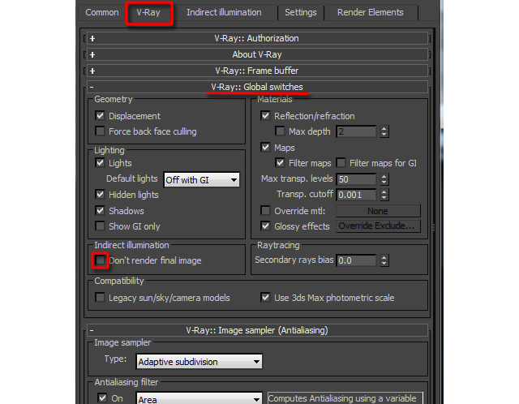519x404 pixels.
Task: Enable Show GI only
Action: tap(100, 226)
